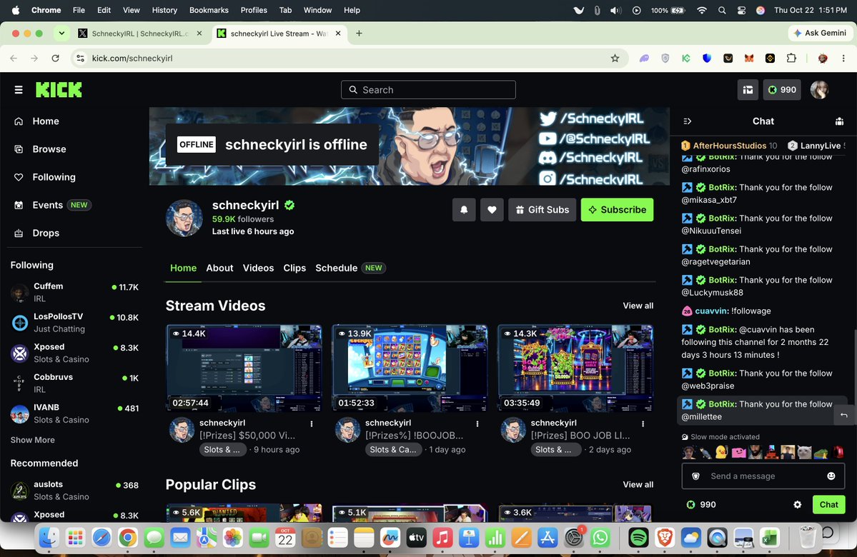Click View all for Stream Videos
857x557 pixels.
point(638,306)
